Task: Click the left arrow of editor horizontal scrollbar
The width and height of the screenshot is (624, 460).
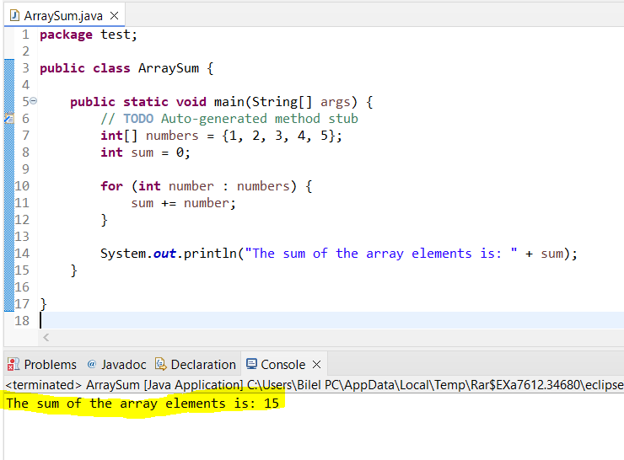Action: point(46,338)
